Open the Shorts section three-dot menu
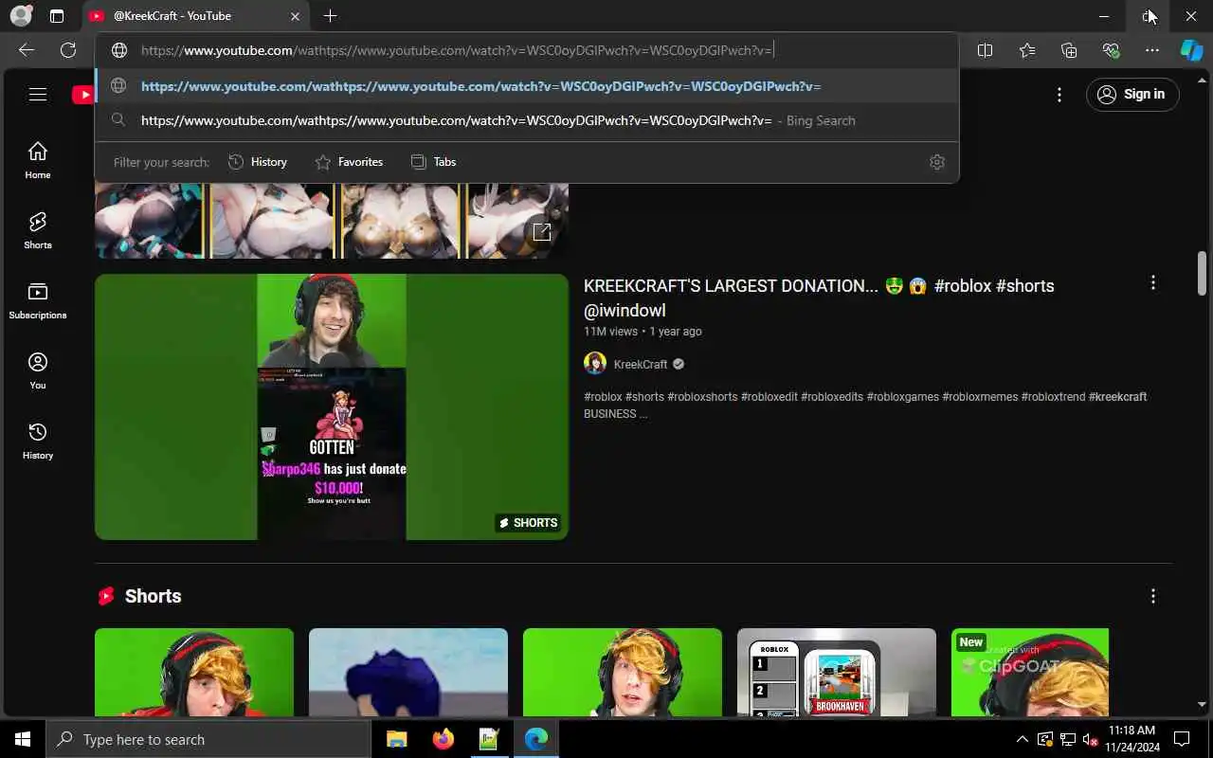The width and height of the screenshot is (1213, 758). coord(1153,596)
